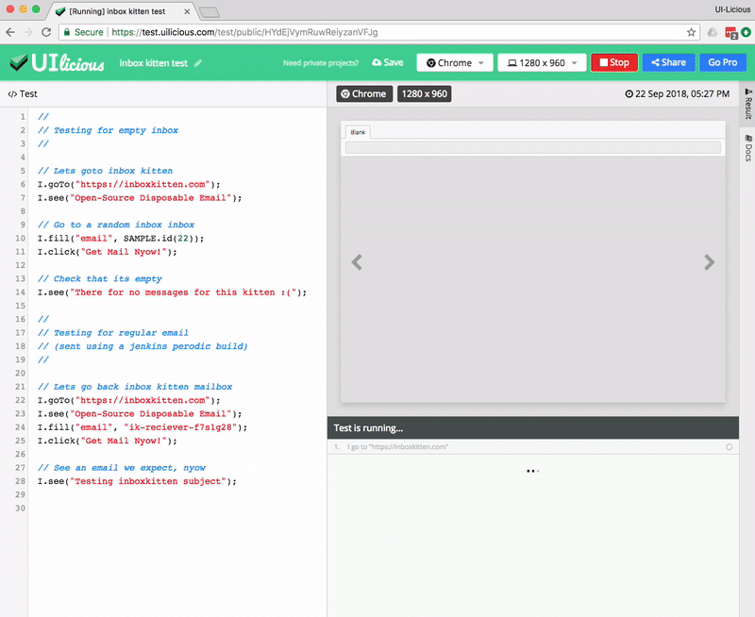755x617 pixels.
Task: Click the 'Test is running...' status bar
Action: click(532, 428)
